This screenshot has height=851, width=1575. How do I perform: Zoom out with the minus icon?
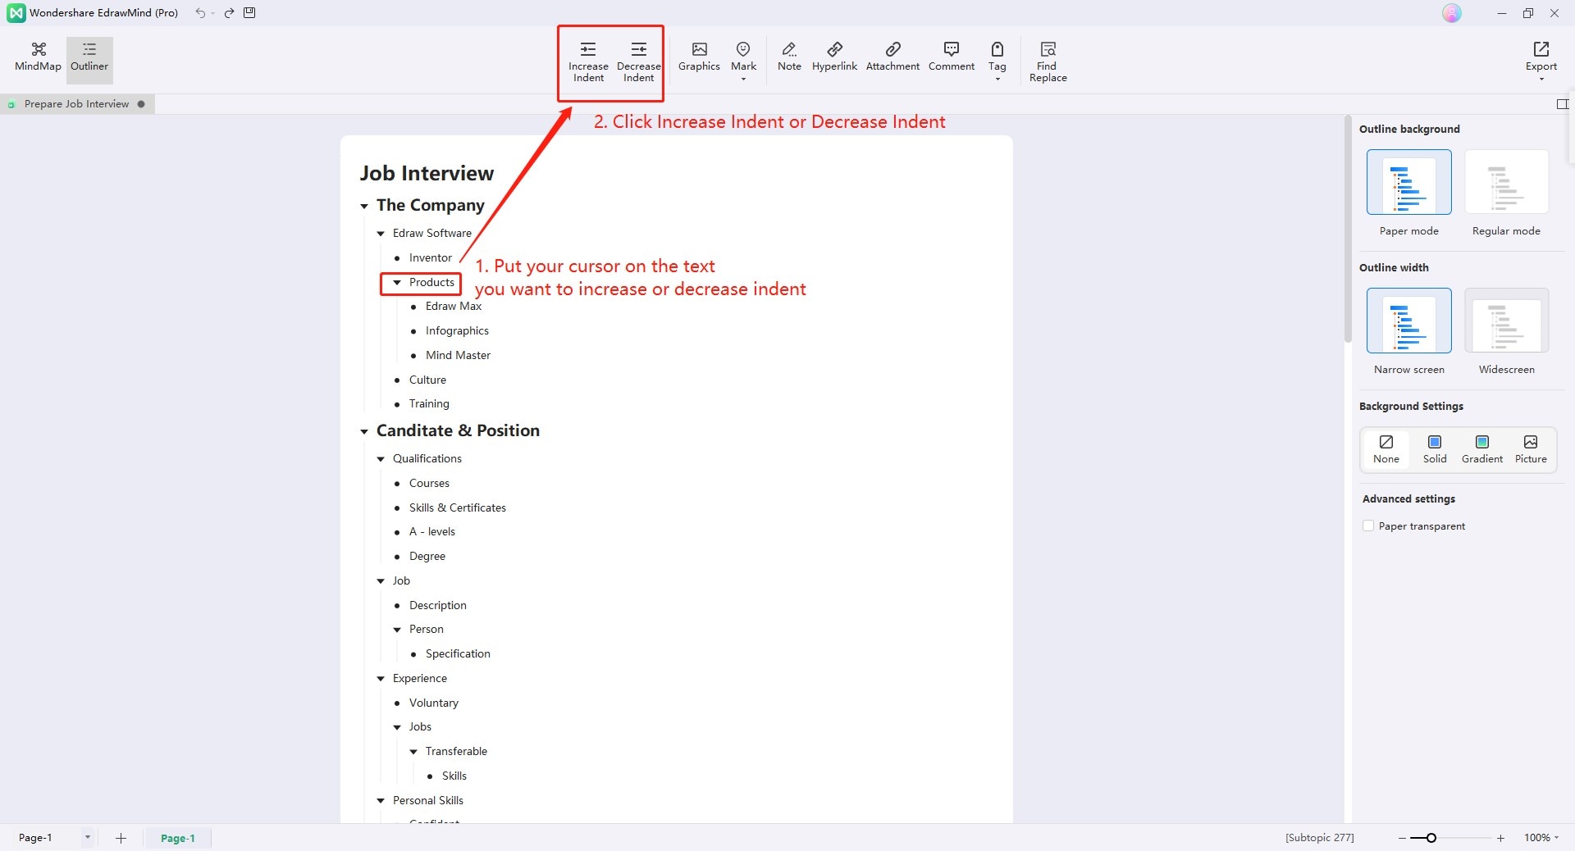tap(1402, 838)
